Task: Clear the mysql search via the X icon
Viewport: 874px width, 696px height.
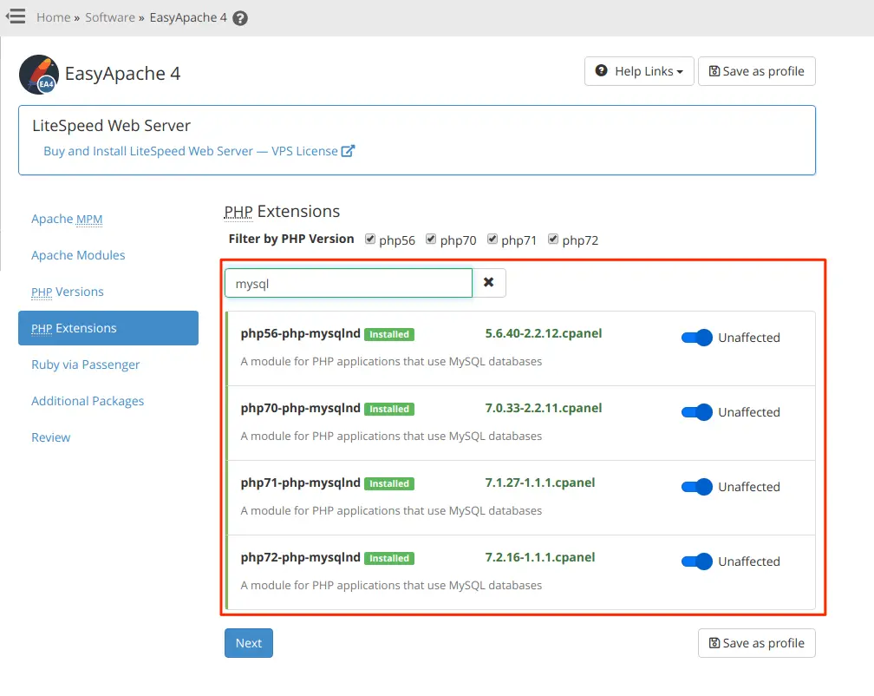Action: coord(487,282)
